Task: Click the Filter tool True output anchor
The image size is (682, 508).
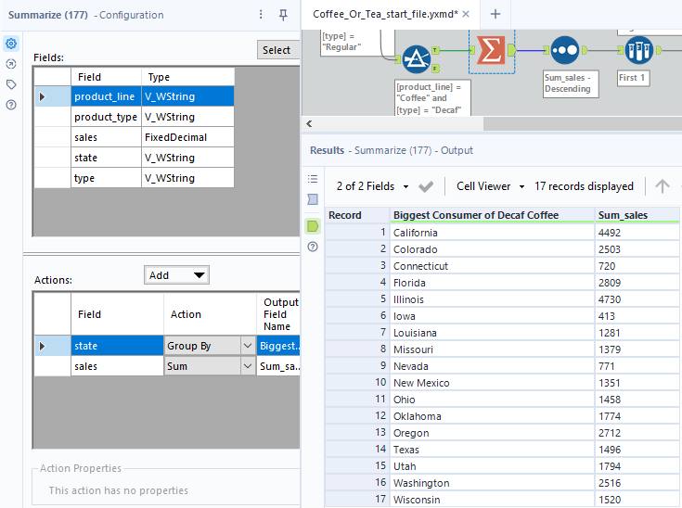Action: pos(435,50)
